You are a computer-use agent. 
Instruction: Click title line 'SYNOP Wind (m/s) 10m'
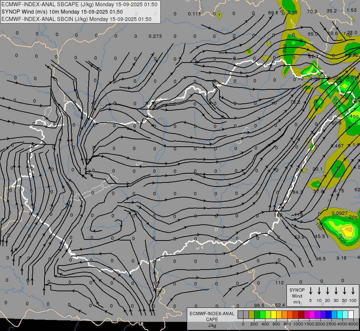pos(62,12)
